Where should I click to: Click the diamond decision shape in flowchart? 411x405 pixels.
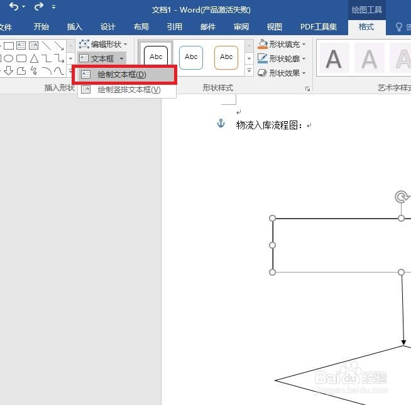343,376
